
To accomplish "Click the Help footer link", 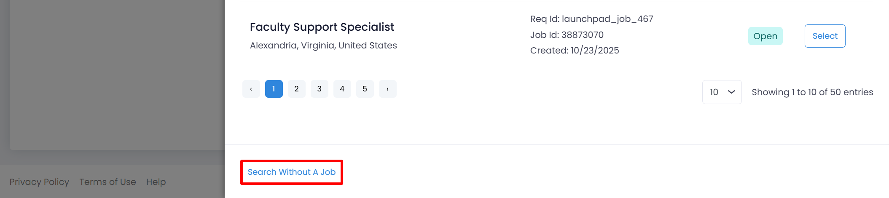I will pyautogui.click(x=156, y=182).
